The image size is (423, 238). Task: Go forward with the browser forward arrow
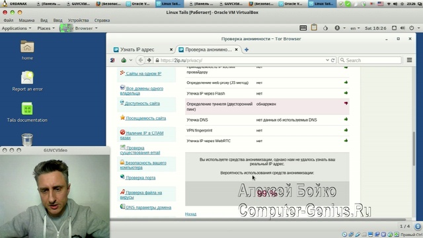[x=149, y=60]
